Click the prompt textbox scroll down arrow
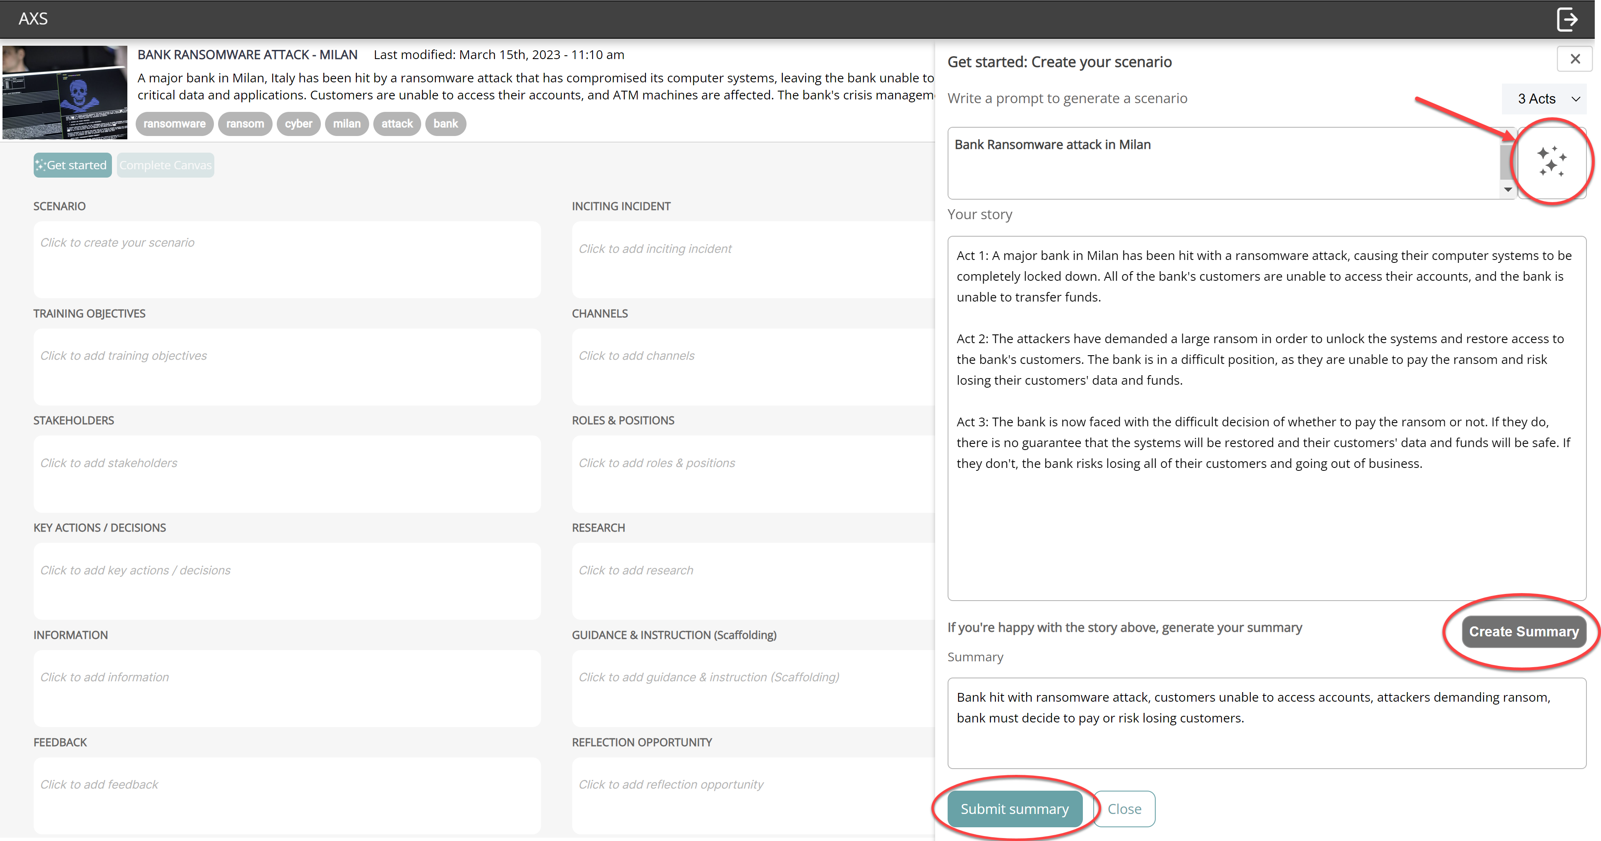 [x=1508, y=190]
